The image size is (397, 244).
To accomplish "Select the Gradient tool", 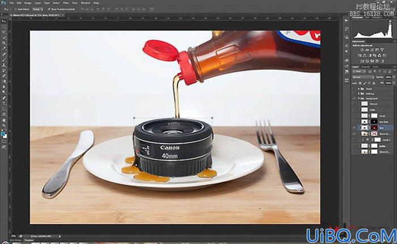I will [x=4, y=81].
